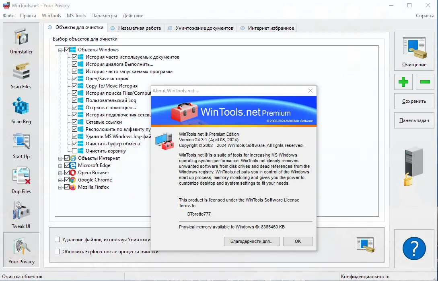Click the green minus remove button
Viewport: 438px width, 281px height.
pyautogui.click(x=425, y=82)
